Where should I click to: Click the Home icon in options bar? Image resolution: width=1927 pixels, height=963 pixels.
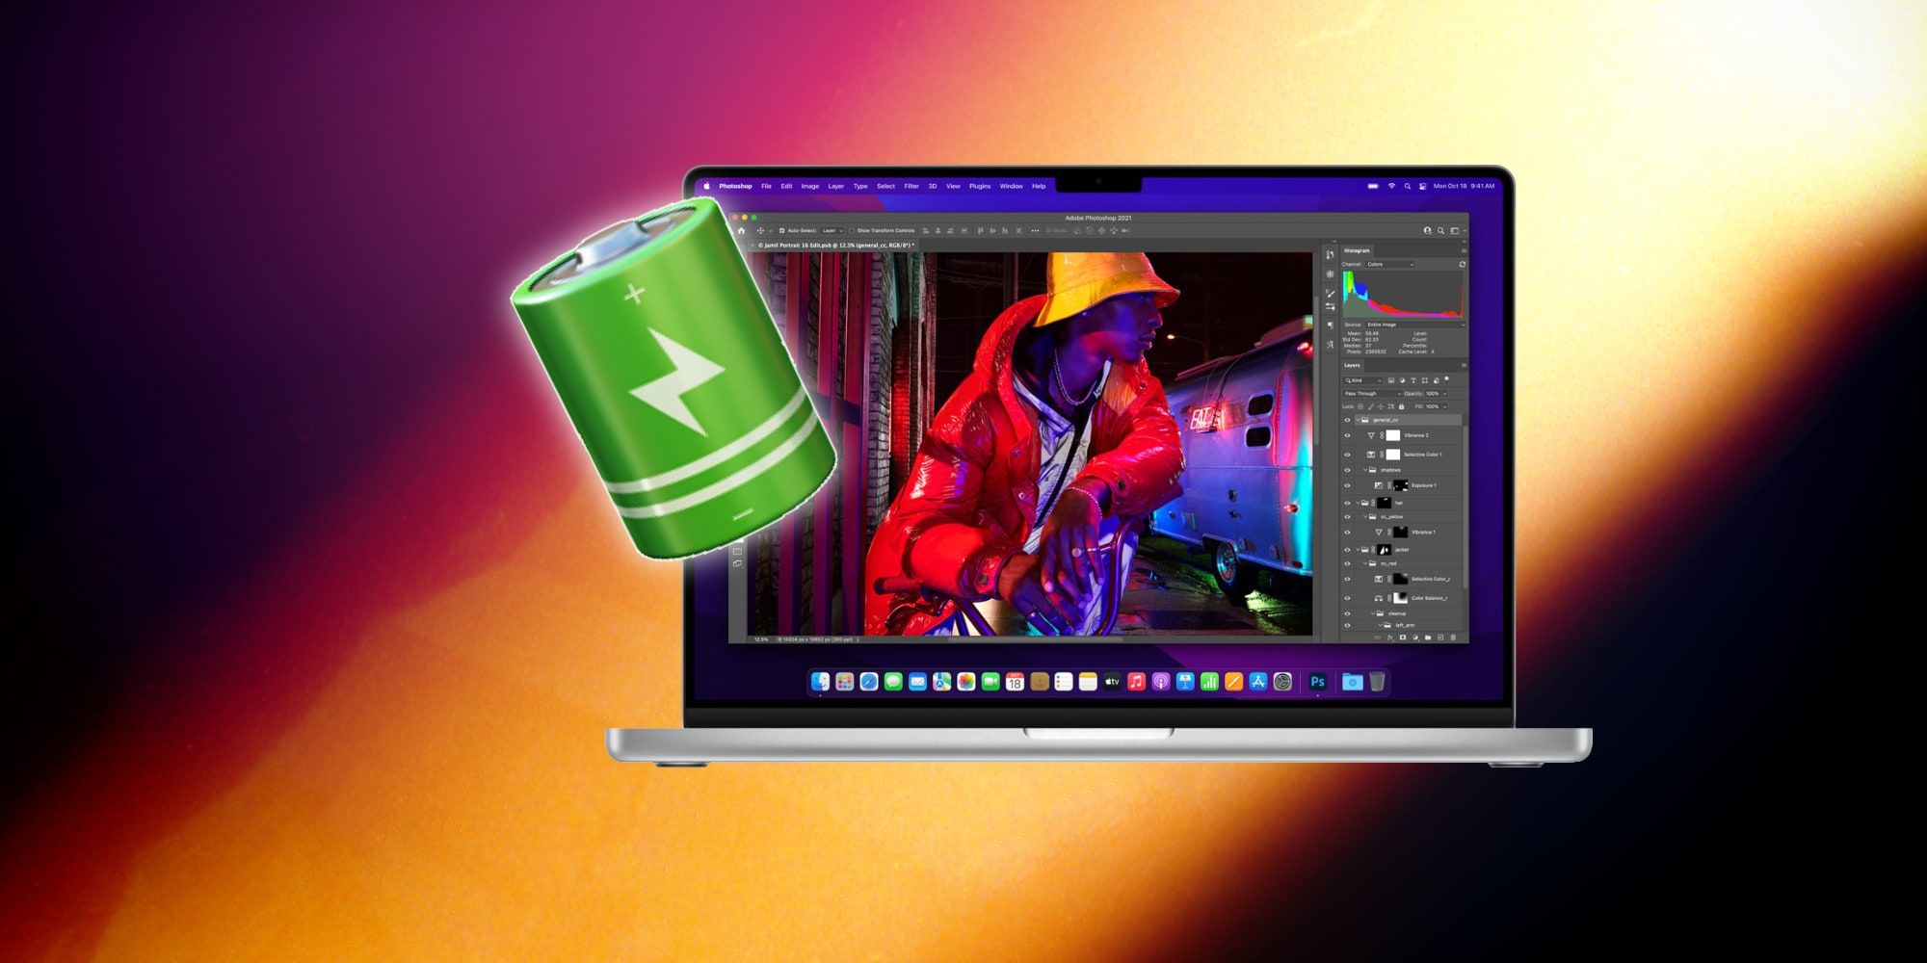741,231
